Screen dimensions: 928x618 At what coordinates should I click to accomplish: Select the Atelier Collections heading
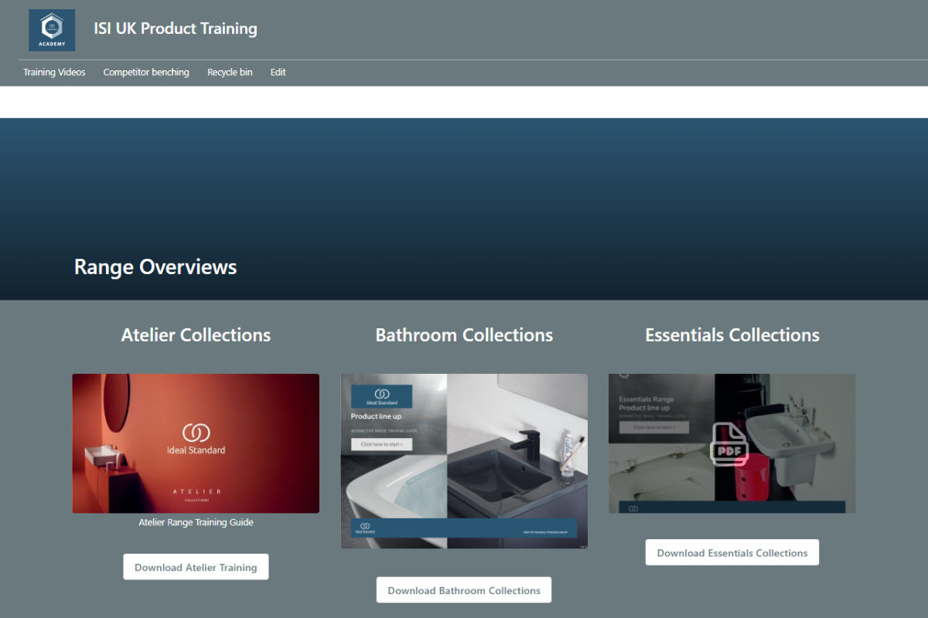coord(196,335)
